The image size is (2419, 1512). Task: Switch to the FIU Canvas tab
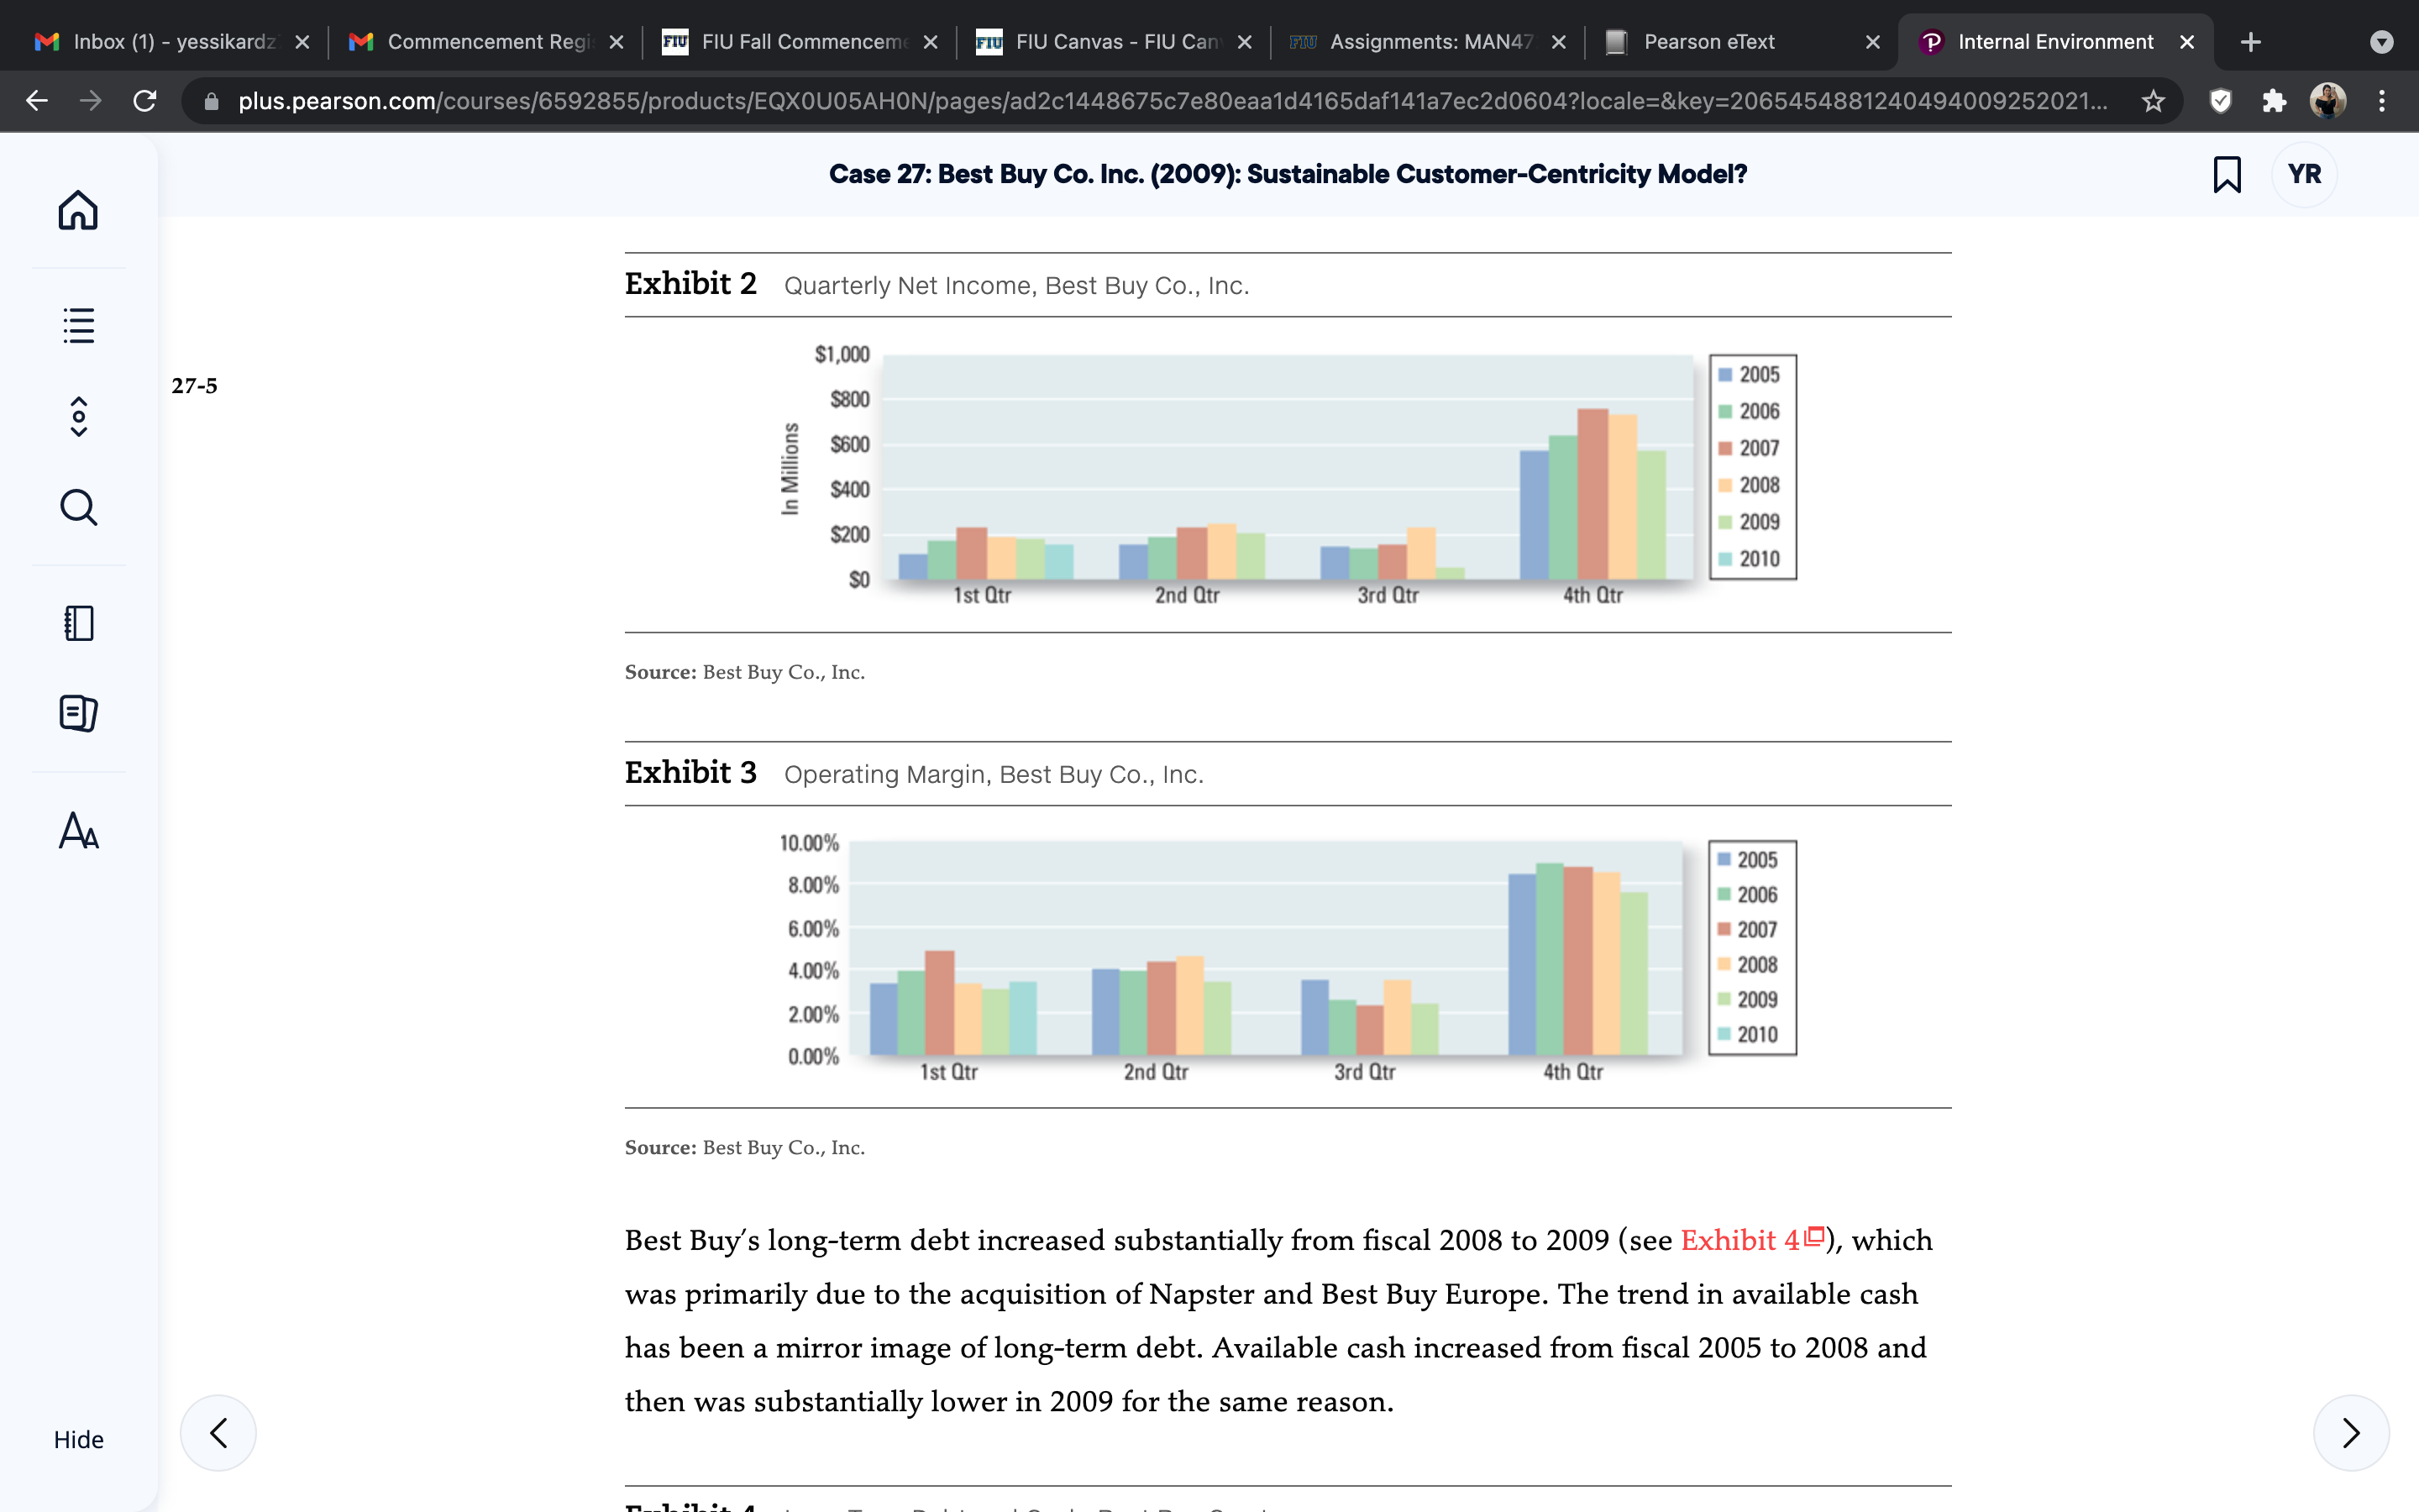point(1115,42)
